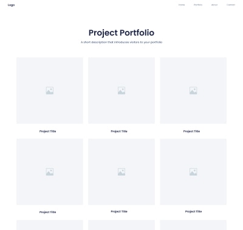Click the Project Title below the second-row left card
This screenshot has height=230, width=243.
(47, 212)
